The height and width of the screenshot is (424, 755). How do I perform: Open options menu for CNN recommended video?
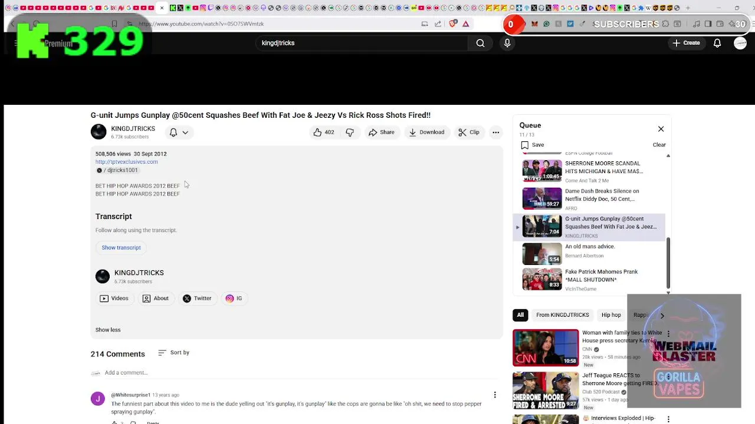(x=668, y=333)
